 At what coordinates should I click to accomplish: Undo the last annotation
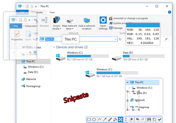click(x=138, y=119)
